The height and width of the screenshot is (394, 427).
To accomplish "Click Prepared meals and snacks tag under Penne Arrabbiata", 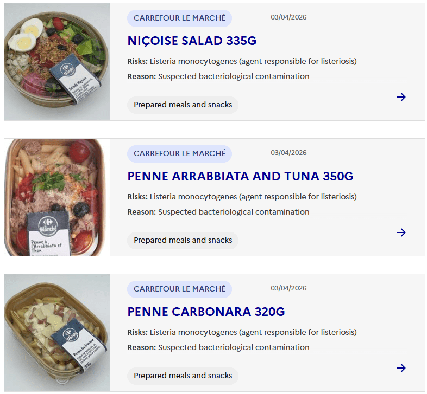I will pyautogui.click(x=183, y=240).
